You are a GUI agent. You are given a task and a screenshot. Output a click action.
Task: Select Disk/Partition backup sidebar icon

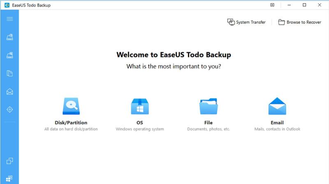[x=9, y=37]
